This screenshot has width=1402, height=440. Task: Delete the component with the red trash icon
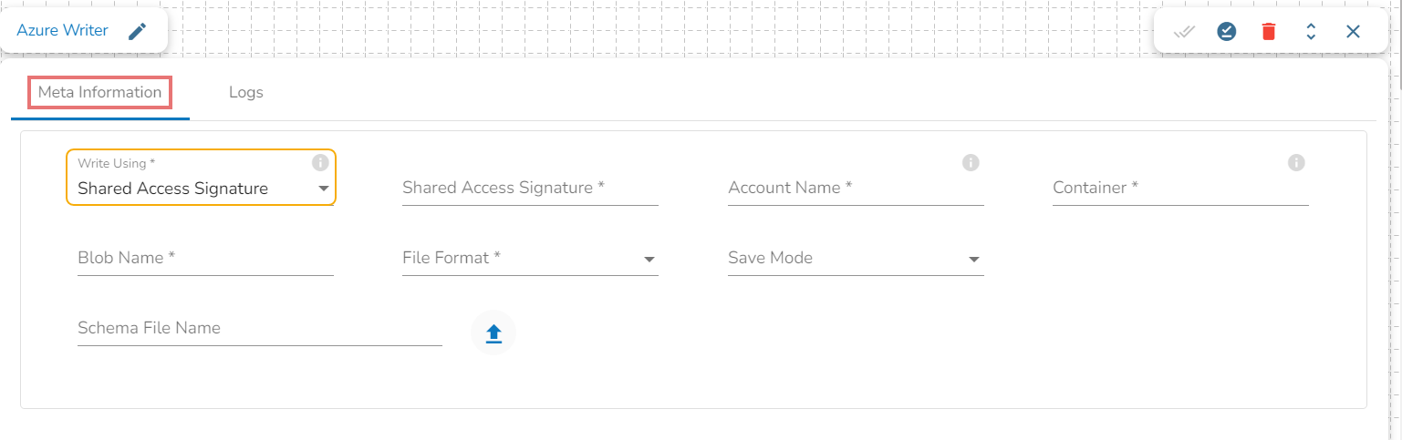point(1269,32)
